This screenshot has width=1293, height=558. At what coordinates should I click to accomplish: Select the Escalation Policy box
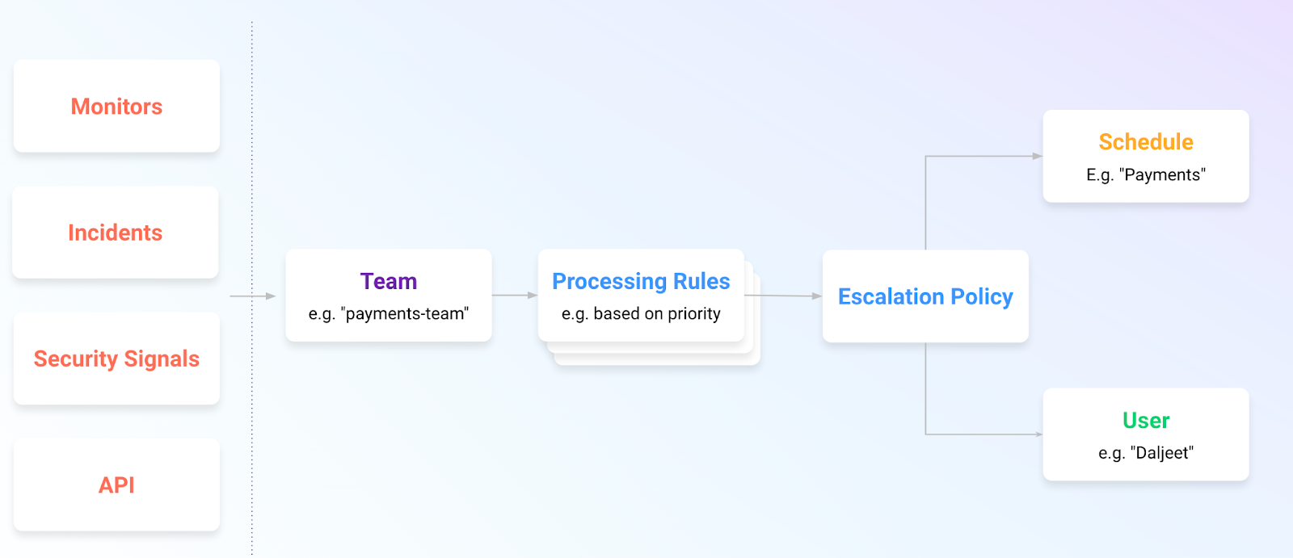click(925, 296)
